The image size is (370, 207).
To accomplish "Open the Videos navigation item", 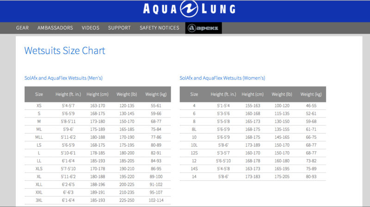I will tap(91, 28).
